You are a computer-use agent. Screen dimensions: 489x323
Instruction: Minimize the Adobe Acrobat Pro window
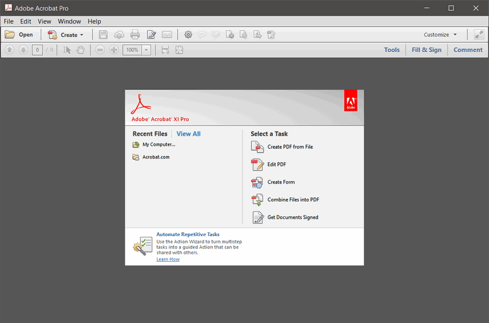point(427,8)
